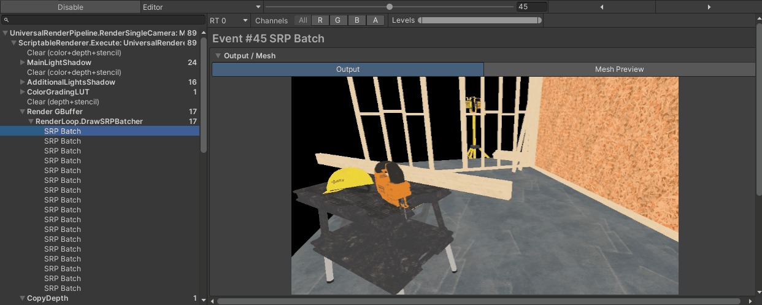The width and height of the screenshot is (762, 305).
Task: Select the CopyDepth tree item
Action: pos(47,298)
